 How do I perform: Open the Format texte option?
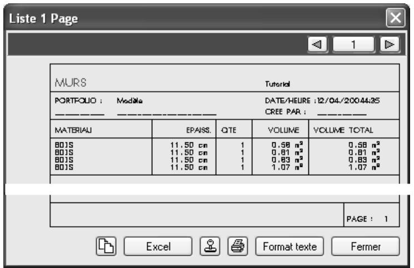click(x=290, y=246)
